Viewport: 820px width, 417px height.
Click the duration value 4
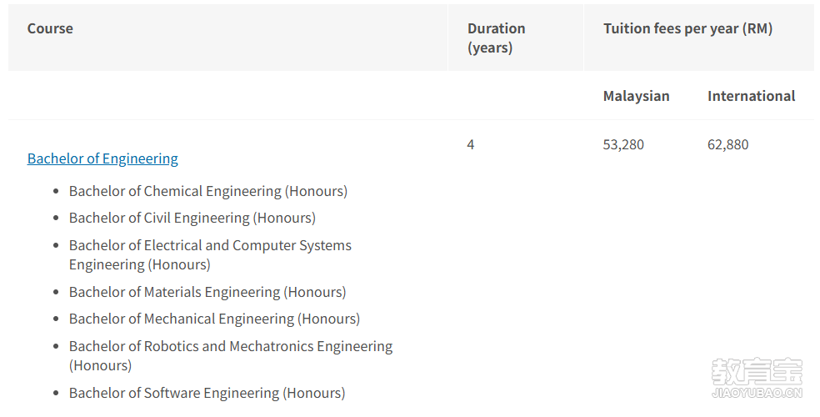click(x=471, y=144)
